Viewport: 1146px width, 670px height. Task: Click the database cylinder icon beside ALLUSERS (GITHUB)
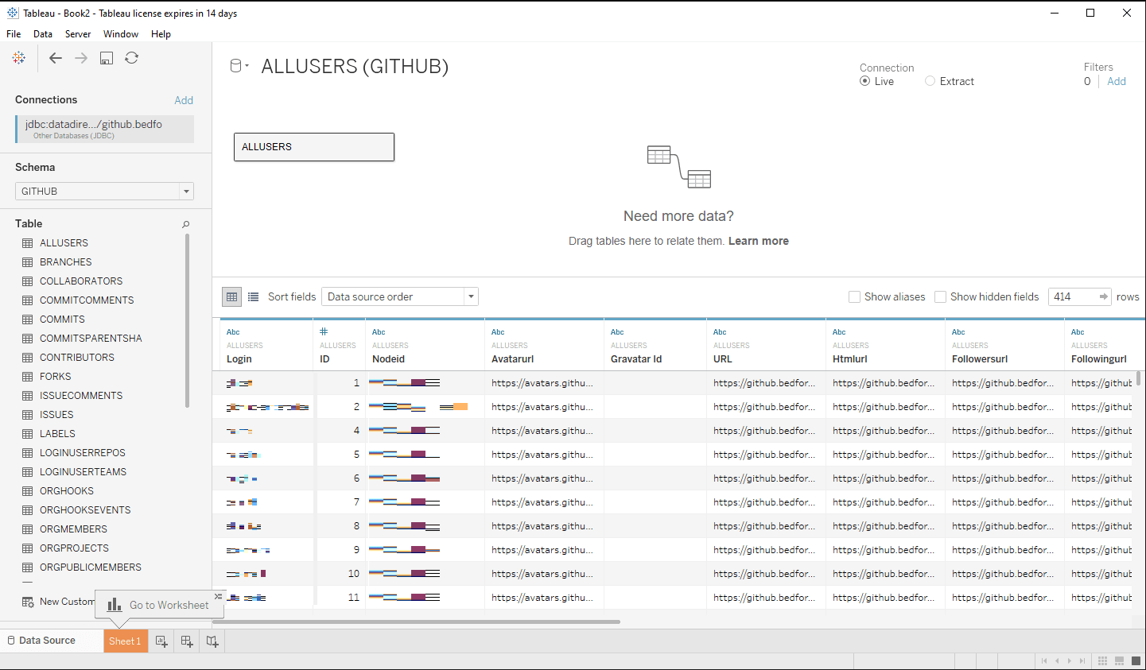pos(235,66)
